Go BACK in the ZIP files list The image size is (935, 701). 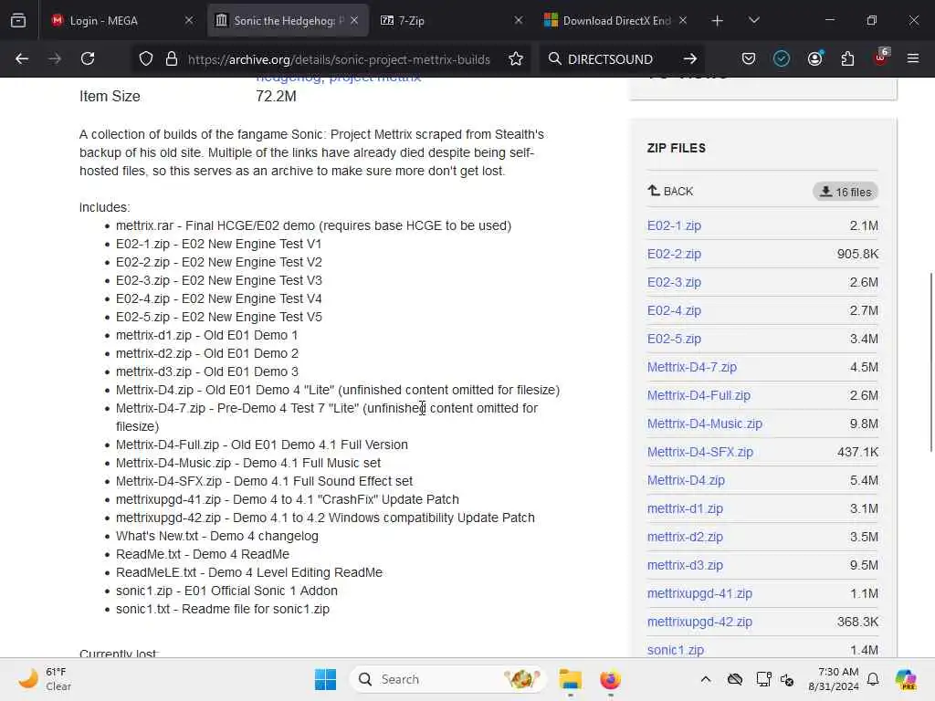670,192
